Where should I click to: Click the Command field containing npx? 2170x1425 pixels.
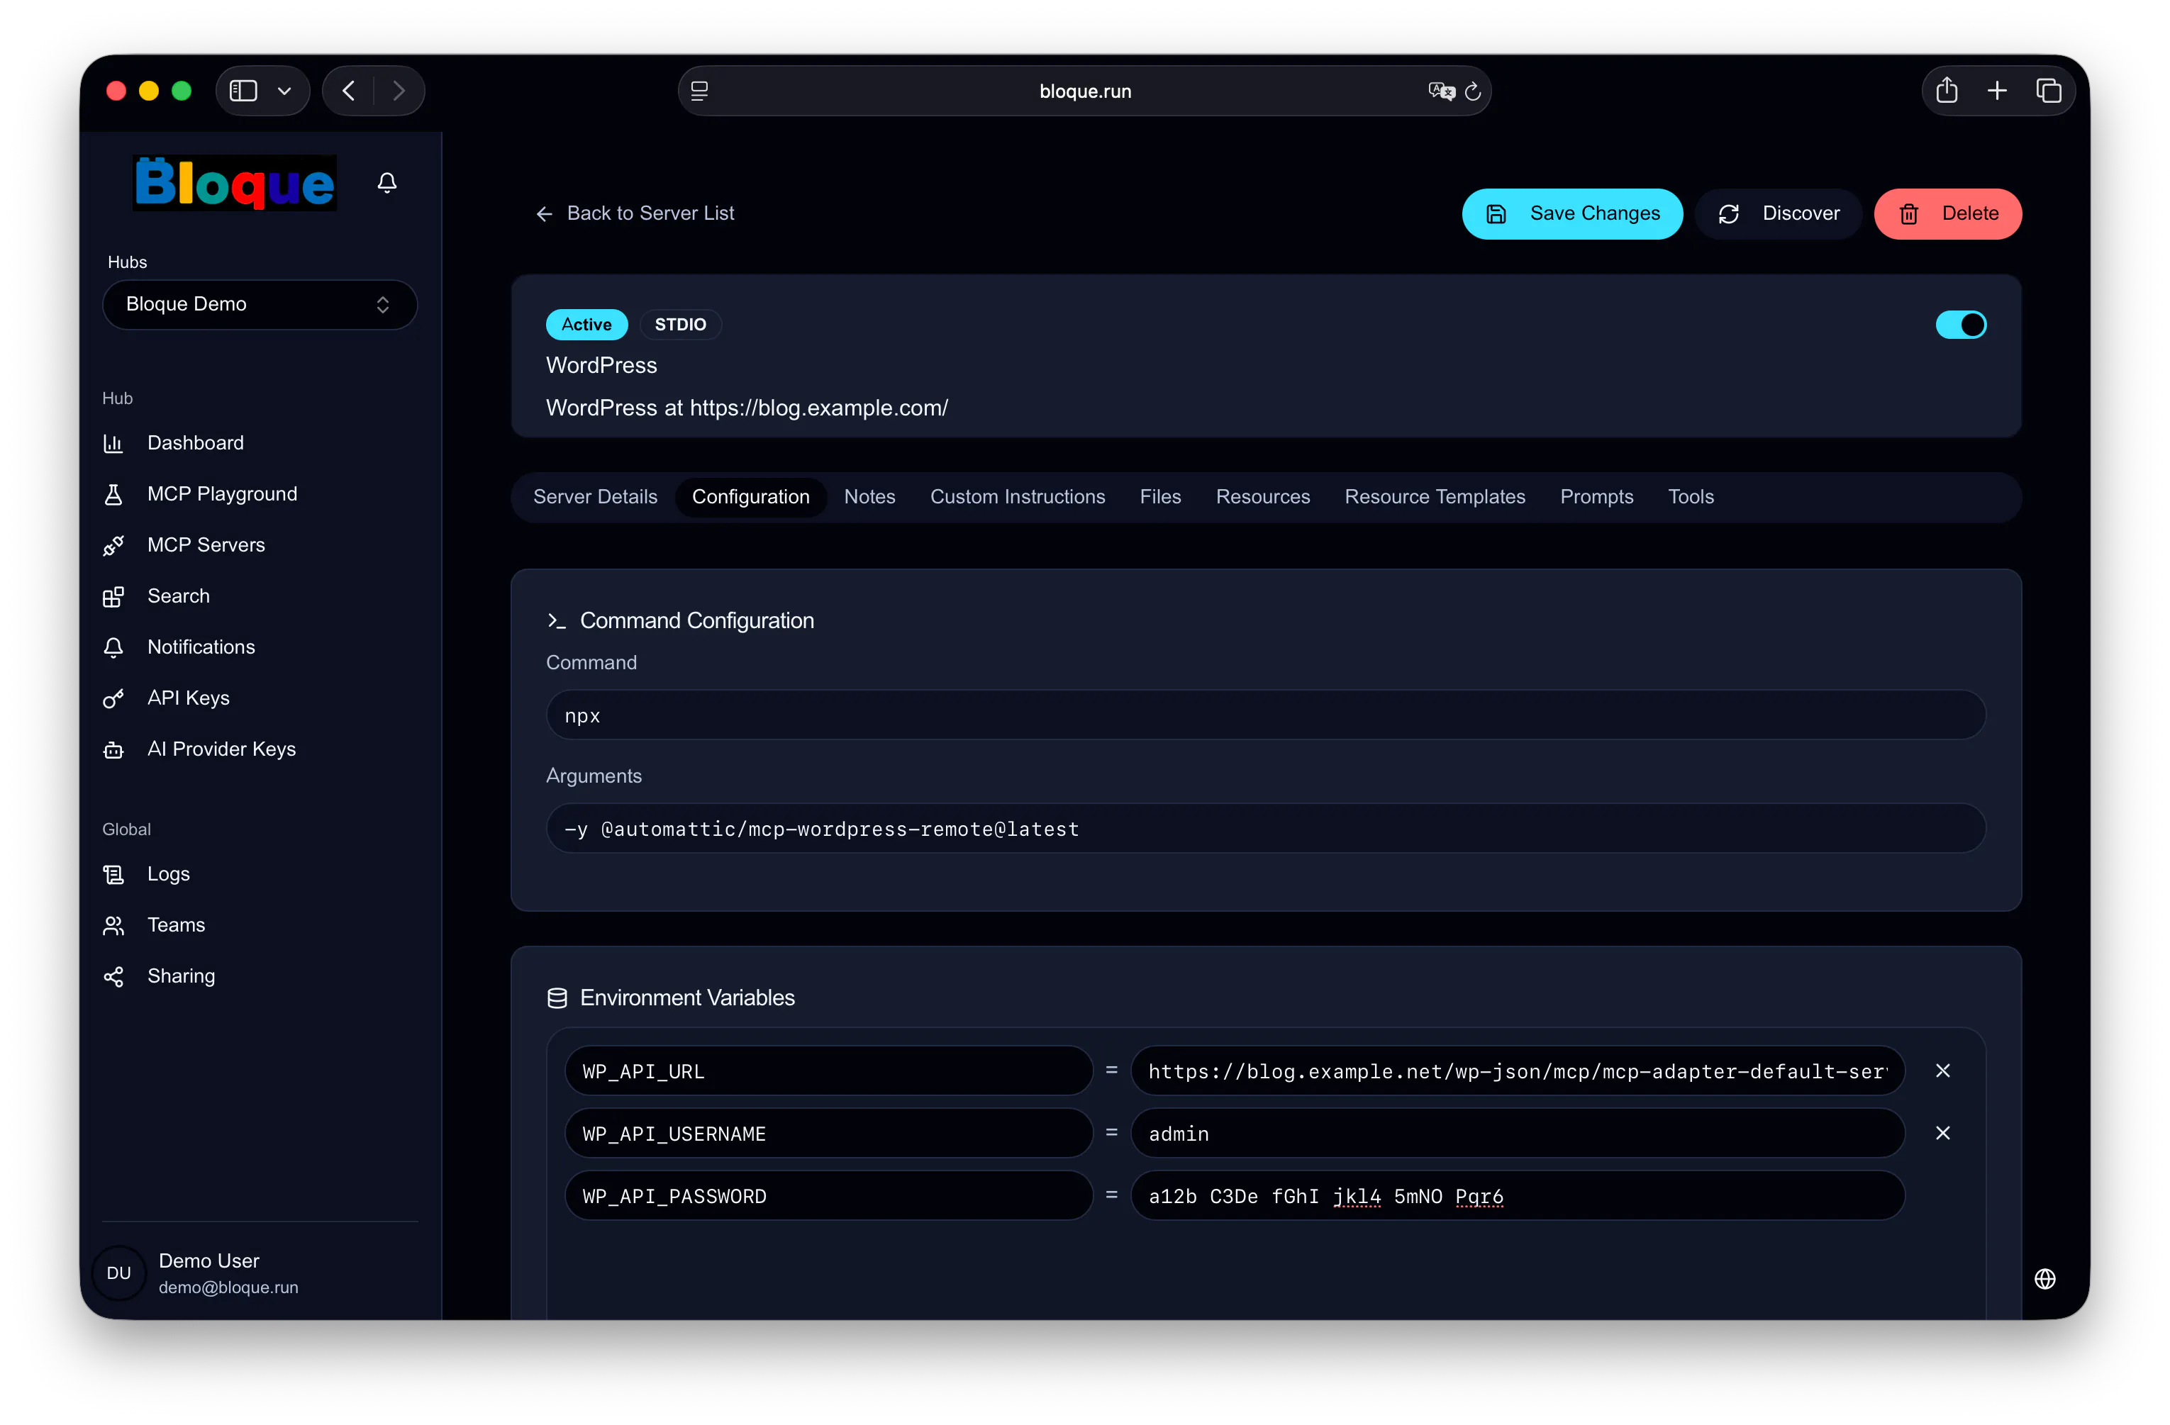pos(1266,715)
